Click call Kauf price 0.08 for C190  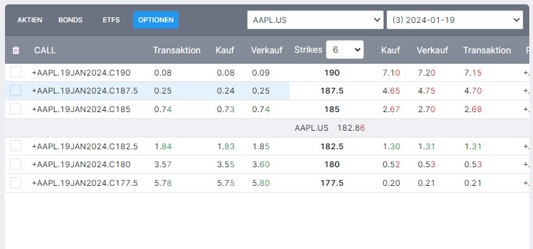(x=226, y=72)
